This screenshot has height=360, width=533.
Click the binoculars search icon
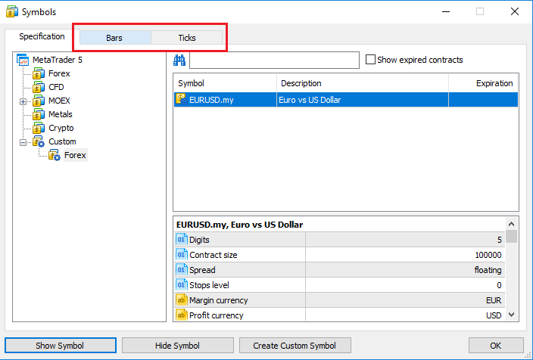point(179,60)
